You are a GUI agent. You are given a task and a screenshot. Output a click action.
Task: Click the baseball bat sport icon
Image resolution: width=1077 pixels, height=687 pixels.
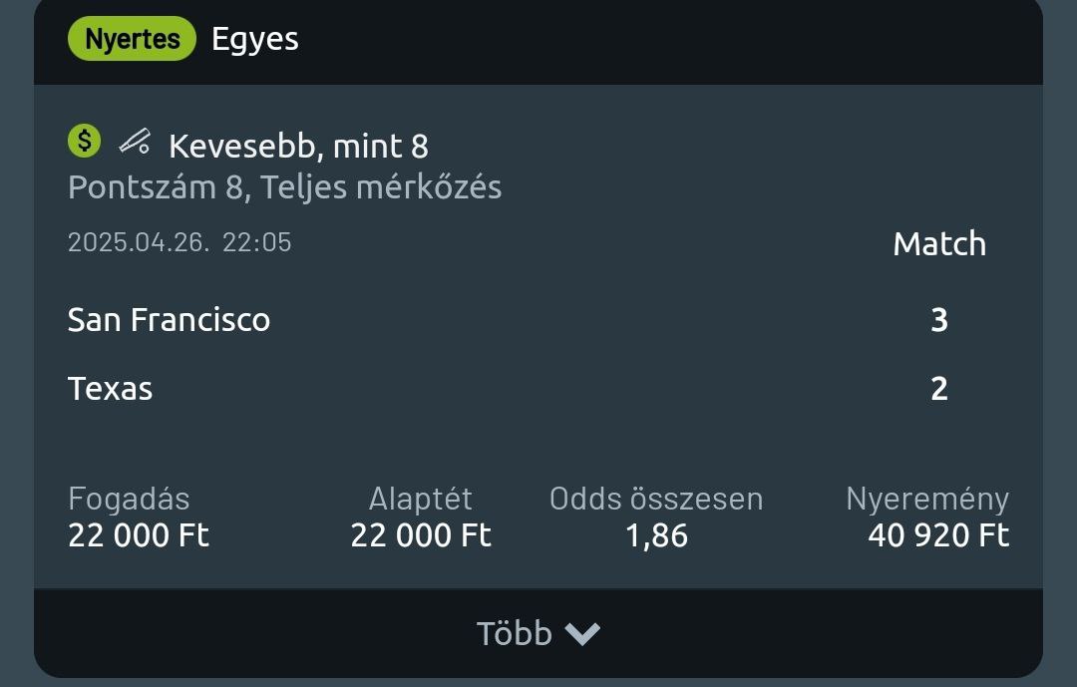[135, 143]
